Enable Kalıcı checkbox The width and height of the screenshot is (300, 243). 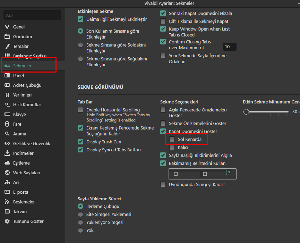pos(172,147)
